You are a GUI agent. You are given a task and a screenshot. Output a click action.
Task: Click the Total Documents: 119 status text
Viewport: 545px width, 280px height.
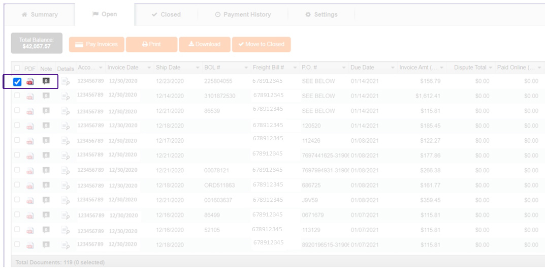60,263
